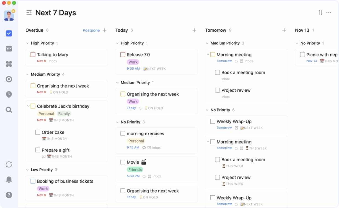Collapse the High Priority group in Today
339x208 pixels.
click(x=117, y=43)
